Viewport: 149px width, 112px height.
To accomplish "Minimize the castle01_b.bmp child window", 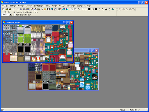I will (x=65, y=22).
